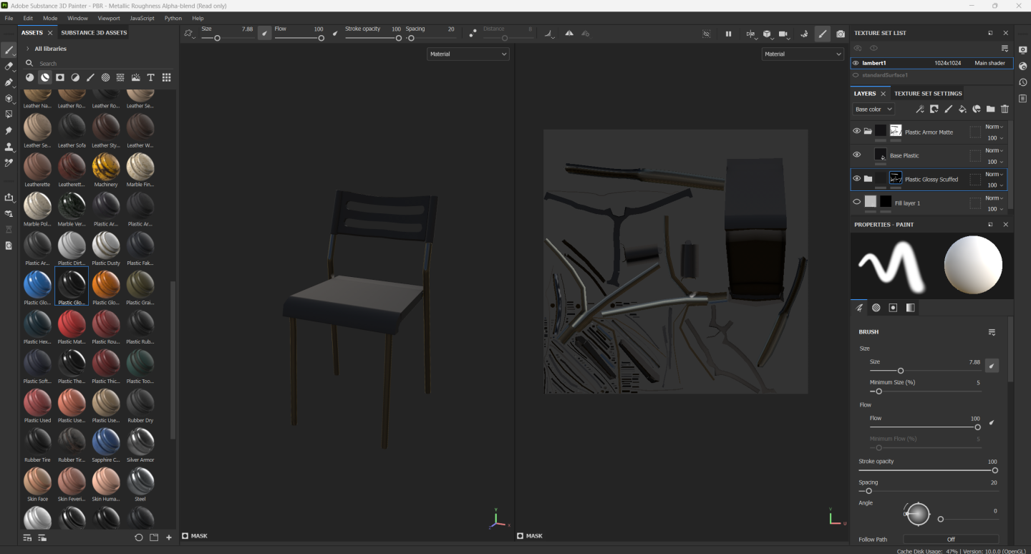Screen dimensions: 1031x554
Task: Filter assets by Smart materials
Action: coord(45,77)
